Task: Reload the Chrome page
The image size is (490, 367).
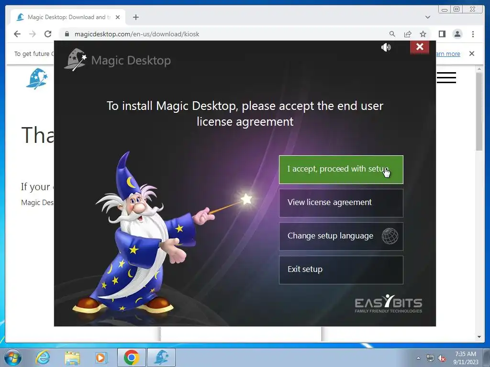Action: click(48, 34)
